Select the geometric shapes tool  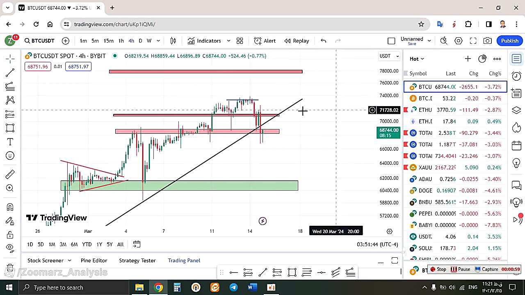(10, 128)
